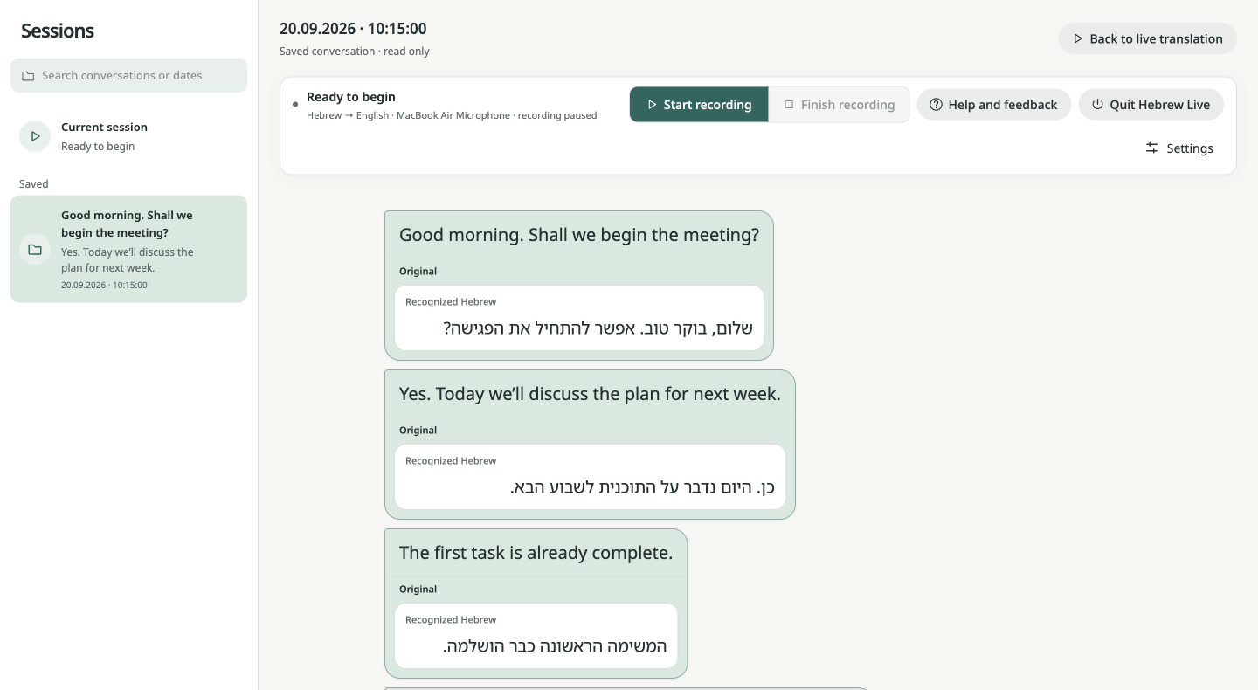Click the play icon in Start recording

tap(652, 105)
